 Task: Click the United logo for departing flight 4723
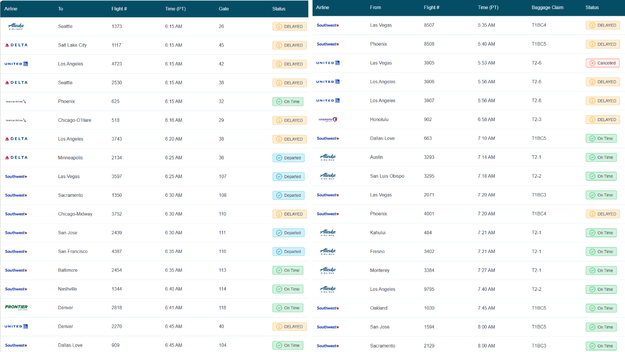coord(16,64)
